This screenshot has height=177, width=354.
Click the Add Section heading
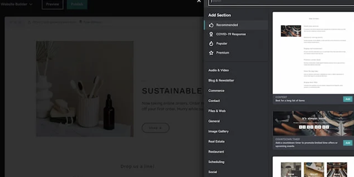tap(219, 15)
